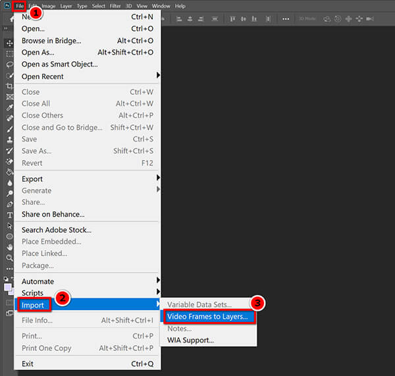This screenshot has height=376, width=395.
Task: Click Align vertical centers in options bar
Action: click(244, 18)
